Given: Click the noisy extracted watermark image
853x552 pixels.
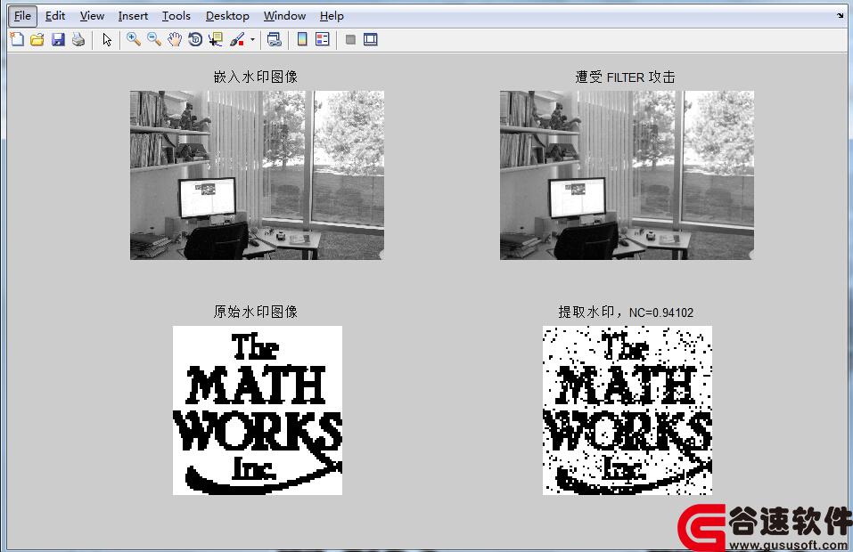Looking at the screenshot, I should 627,410.
